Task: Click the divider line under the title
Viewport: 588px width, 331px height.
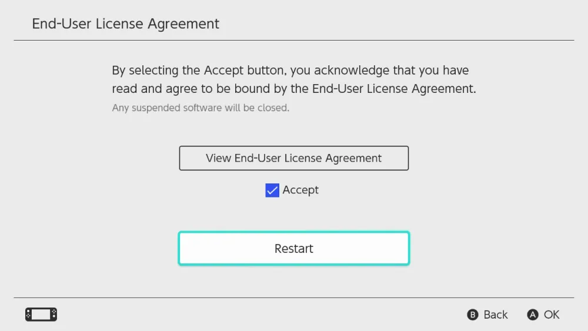Action: click(x=293, y=41)
